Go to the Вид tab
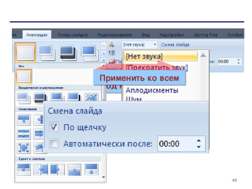Viewport: 252px width, 189px height. point(146,35)
